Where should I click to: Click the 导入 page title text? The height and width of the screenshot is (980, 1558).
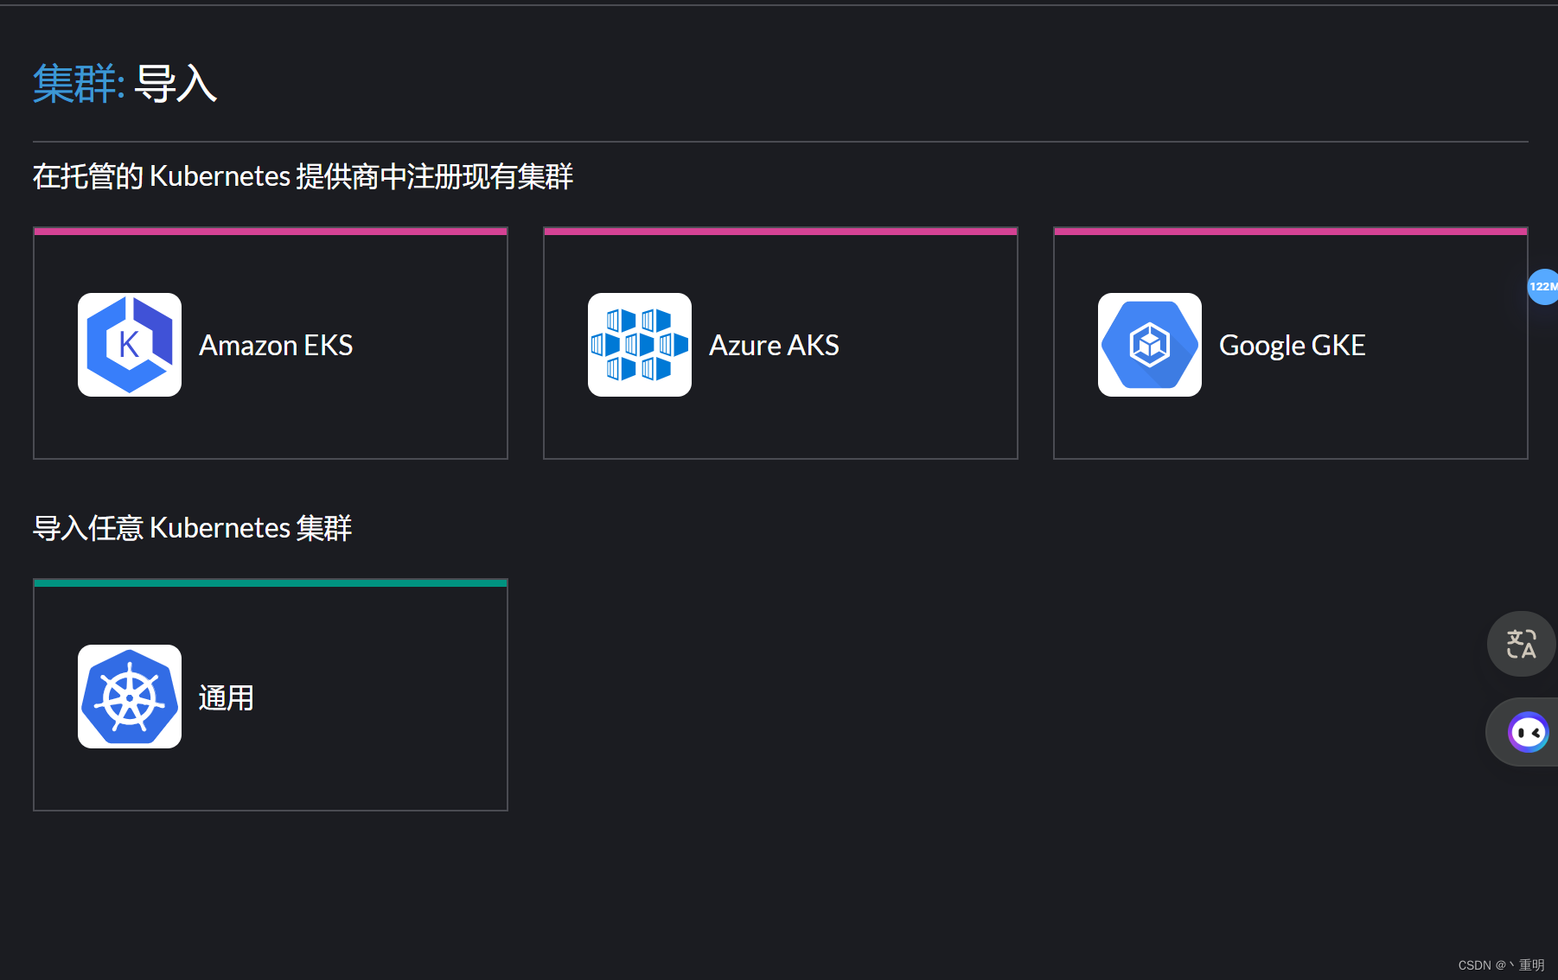tap(176, 84)
